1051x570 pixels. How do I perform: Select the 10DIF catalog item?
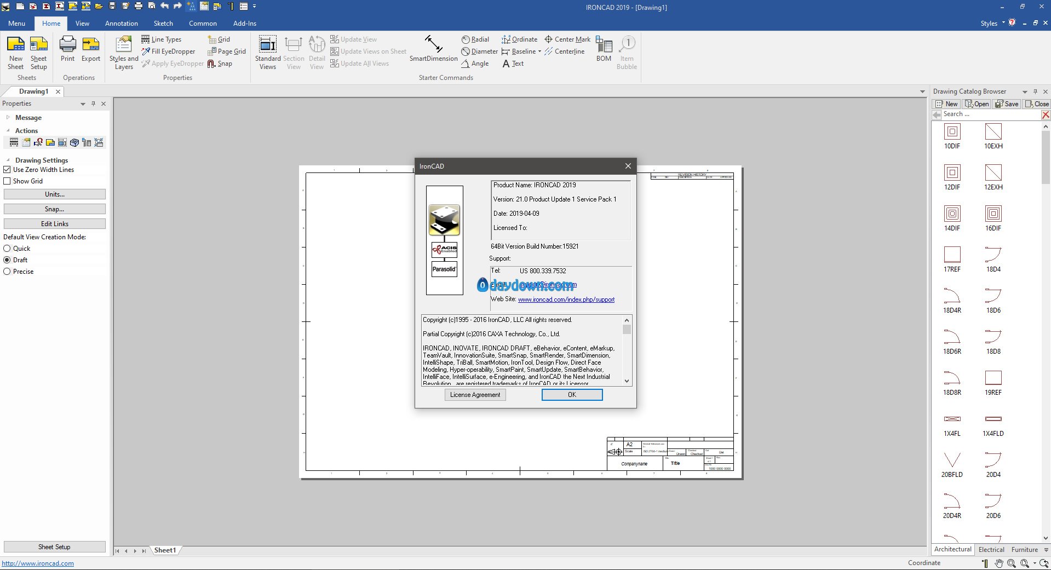pos(952,136)
